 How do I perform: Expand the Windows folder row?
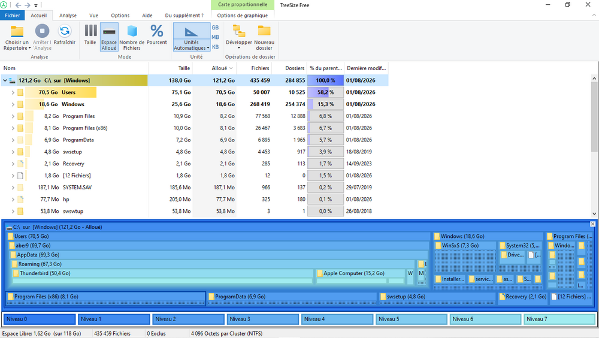point(13,104)
